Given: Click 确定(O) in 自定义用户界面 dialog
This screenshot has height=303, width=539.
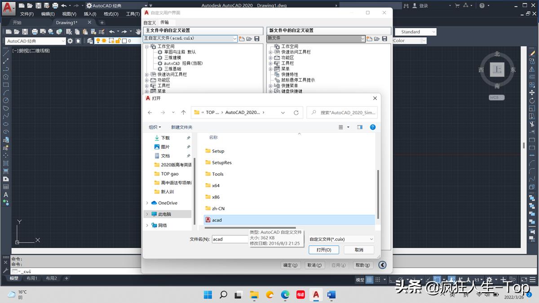Looking at the screenshot, I should point(291,265).
